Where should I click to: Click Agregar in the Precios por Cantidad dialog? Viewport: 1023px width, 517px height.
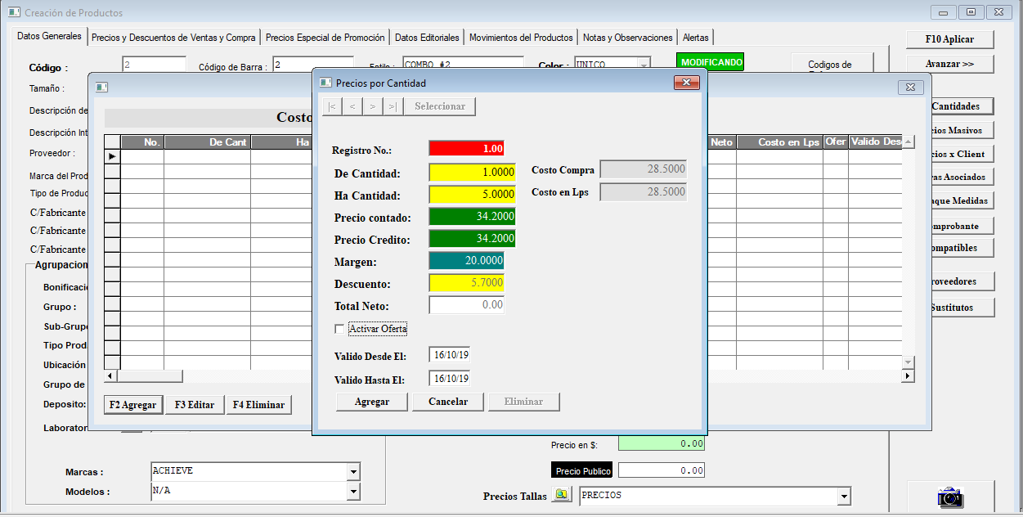pyautogui.click(x=371, y=402)
